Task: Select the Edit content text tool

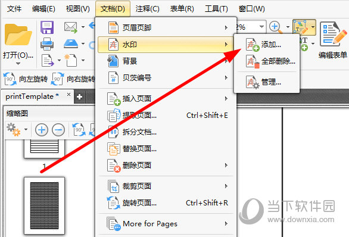Action: pos(301,27)
